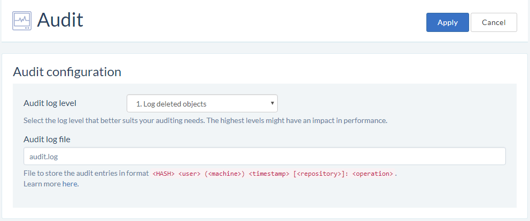Click the 'Audit log file' label
The height and width of the screenshot is (221, 530).
click(47, 139)
